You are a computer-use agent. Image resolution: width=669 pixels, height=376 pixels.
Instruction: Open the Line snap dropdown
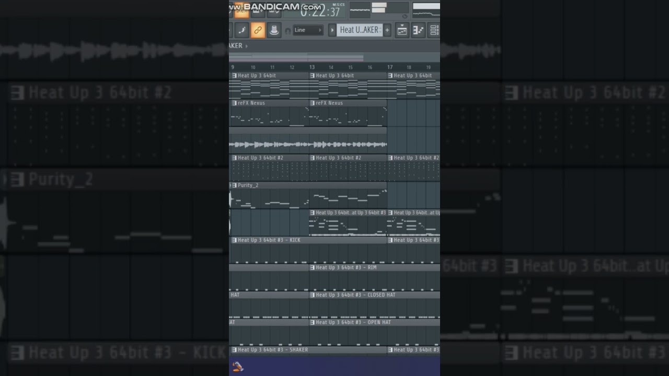(308, 30)
